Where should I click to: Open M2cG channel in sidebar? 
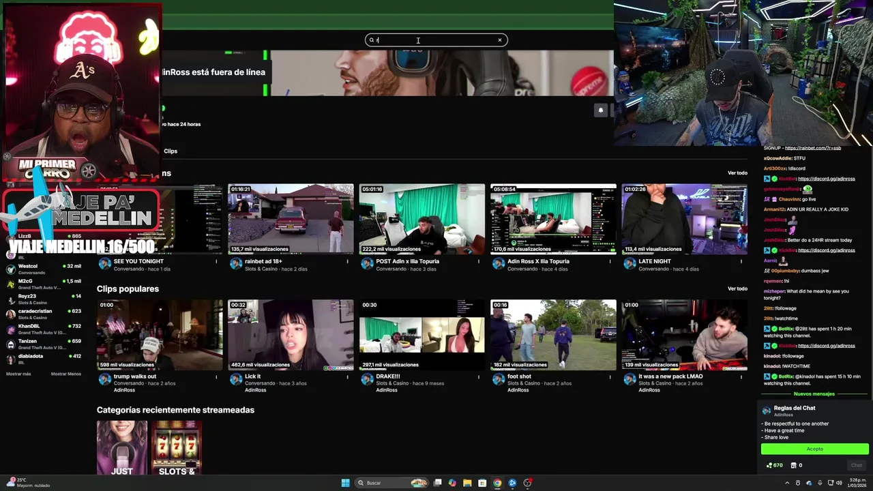click(x=44, y=284)
